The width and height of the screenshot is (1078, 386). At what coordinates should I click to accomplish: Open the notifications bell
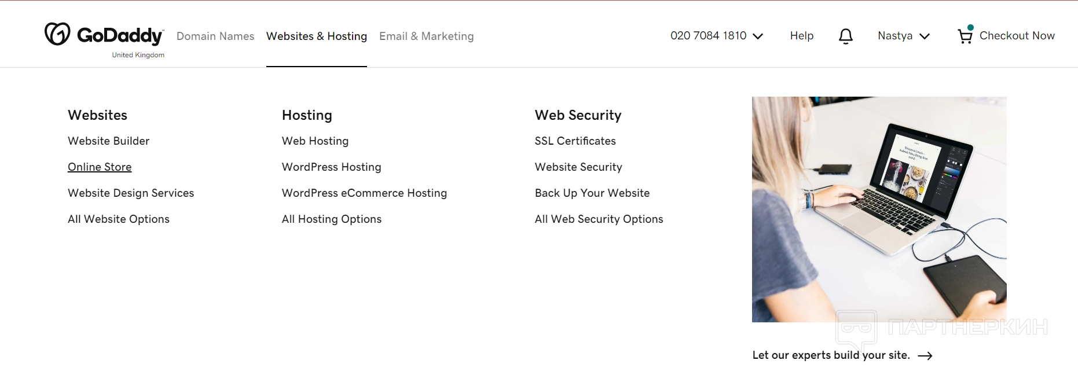(845, 36)
